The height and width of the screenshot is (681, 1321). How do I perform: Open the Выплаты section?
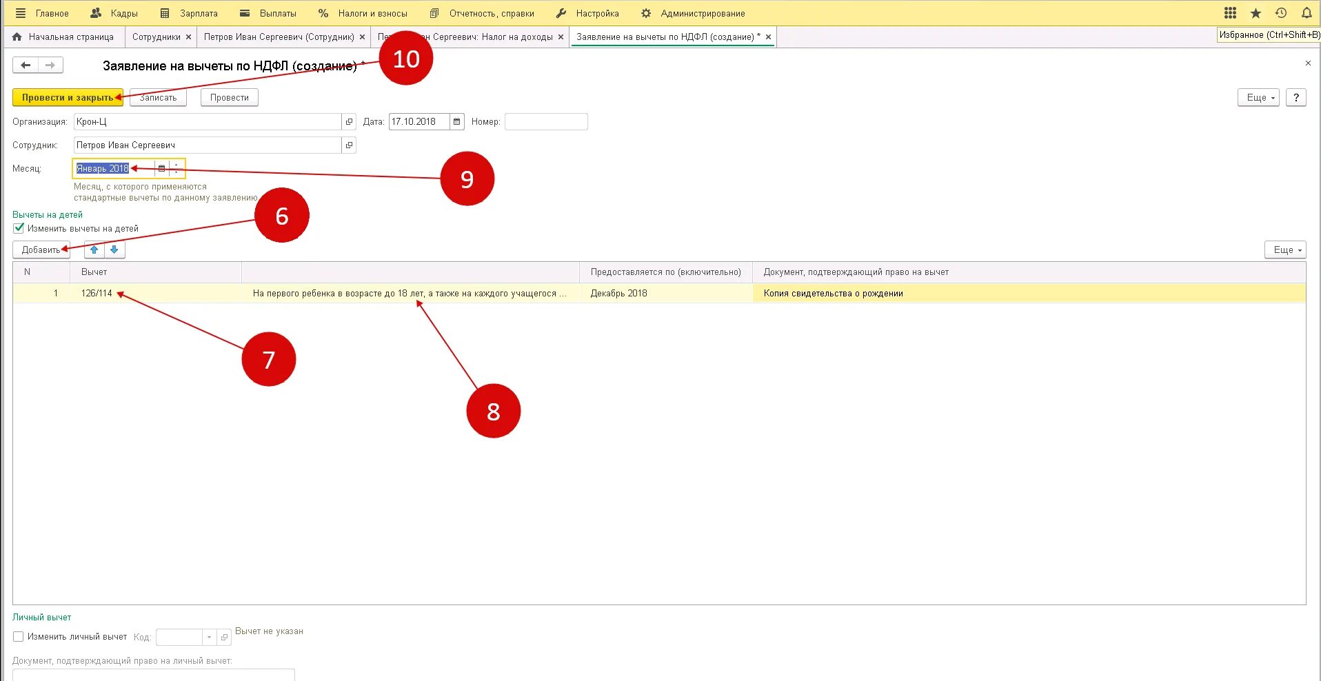(x=268, y=13)
